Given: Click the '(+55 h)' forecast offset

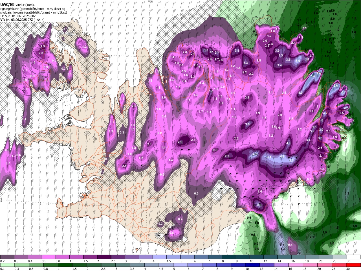Looking at the screenshot, I should point(39,20).
